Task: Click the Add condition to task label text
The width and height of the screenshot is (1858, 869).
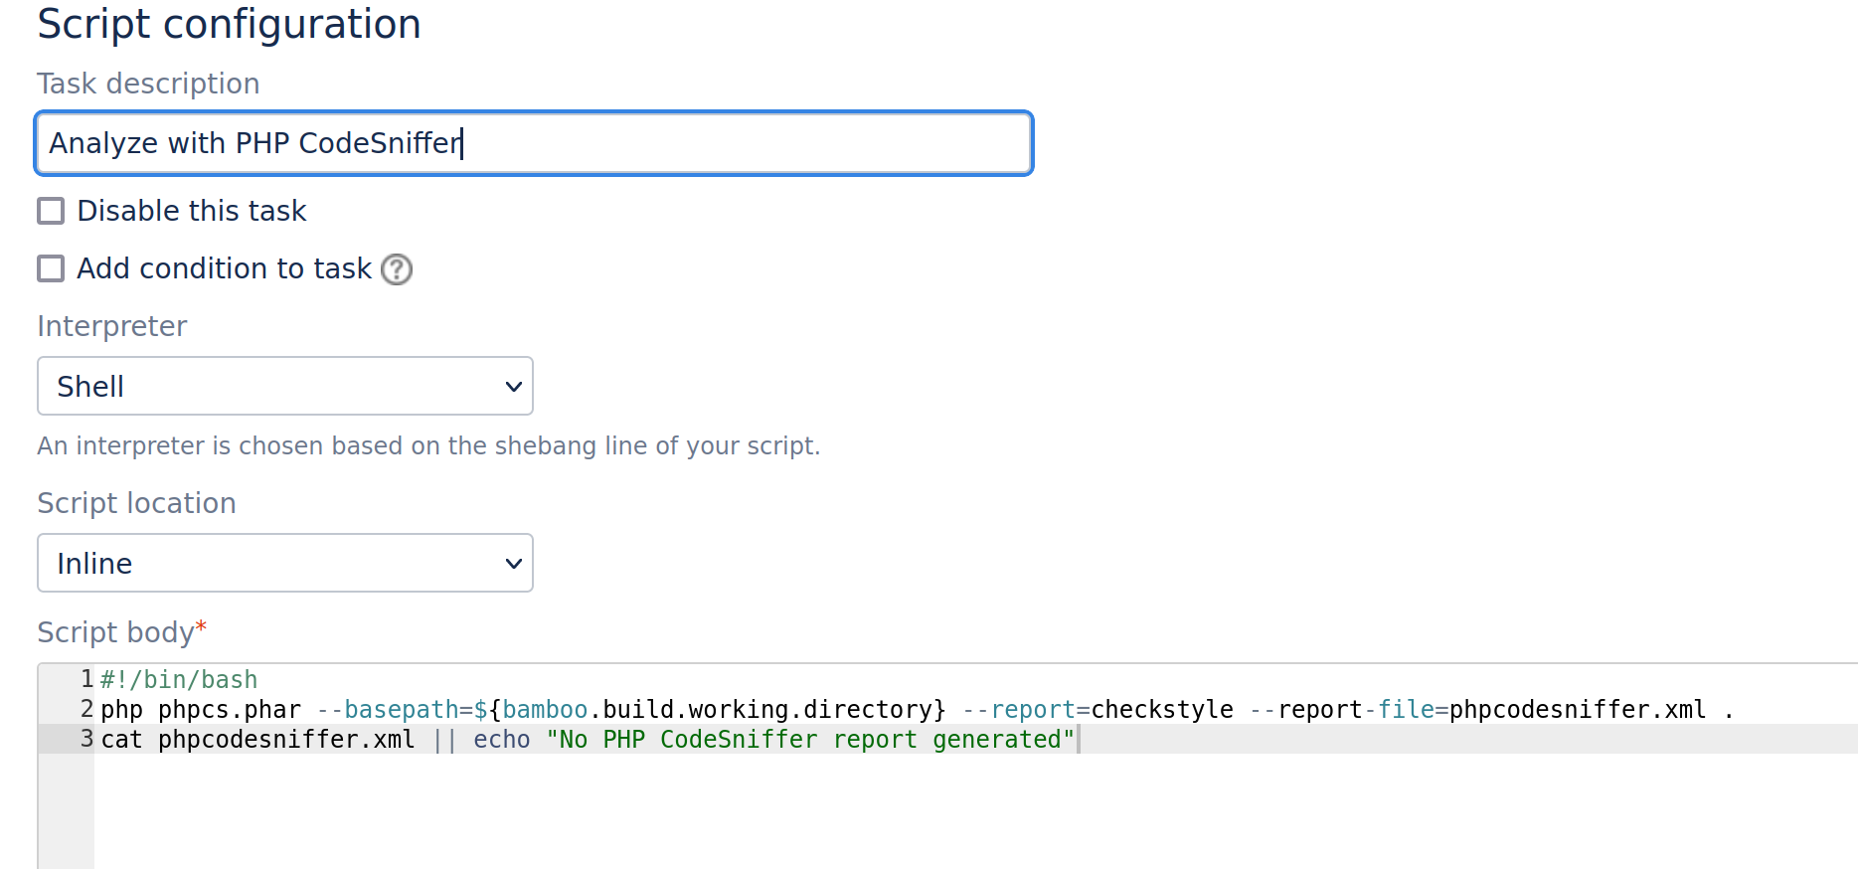Action: coord(224,268)
